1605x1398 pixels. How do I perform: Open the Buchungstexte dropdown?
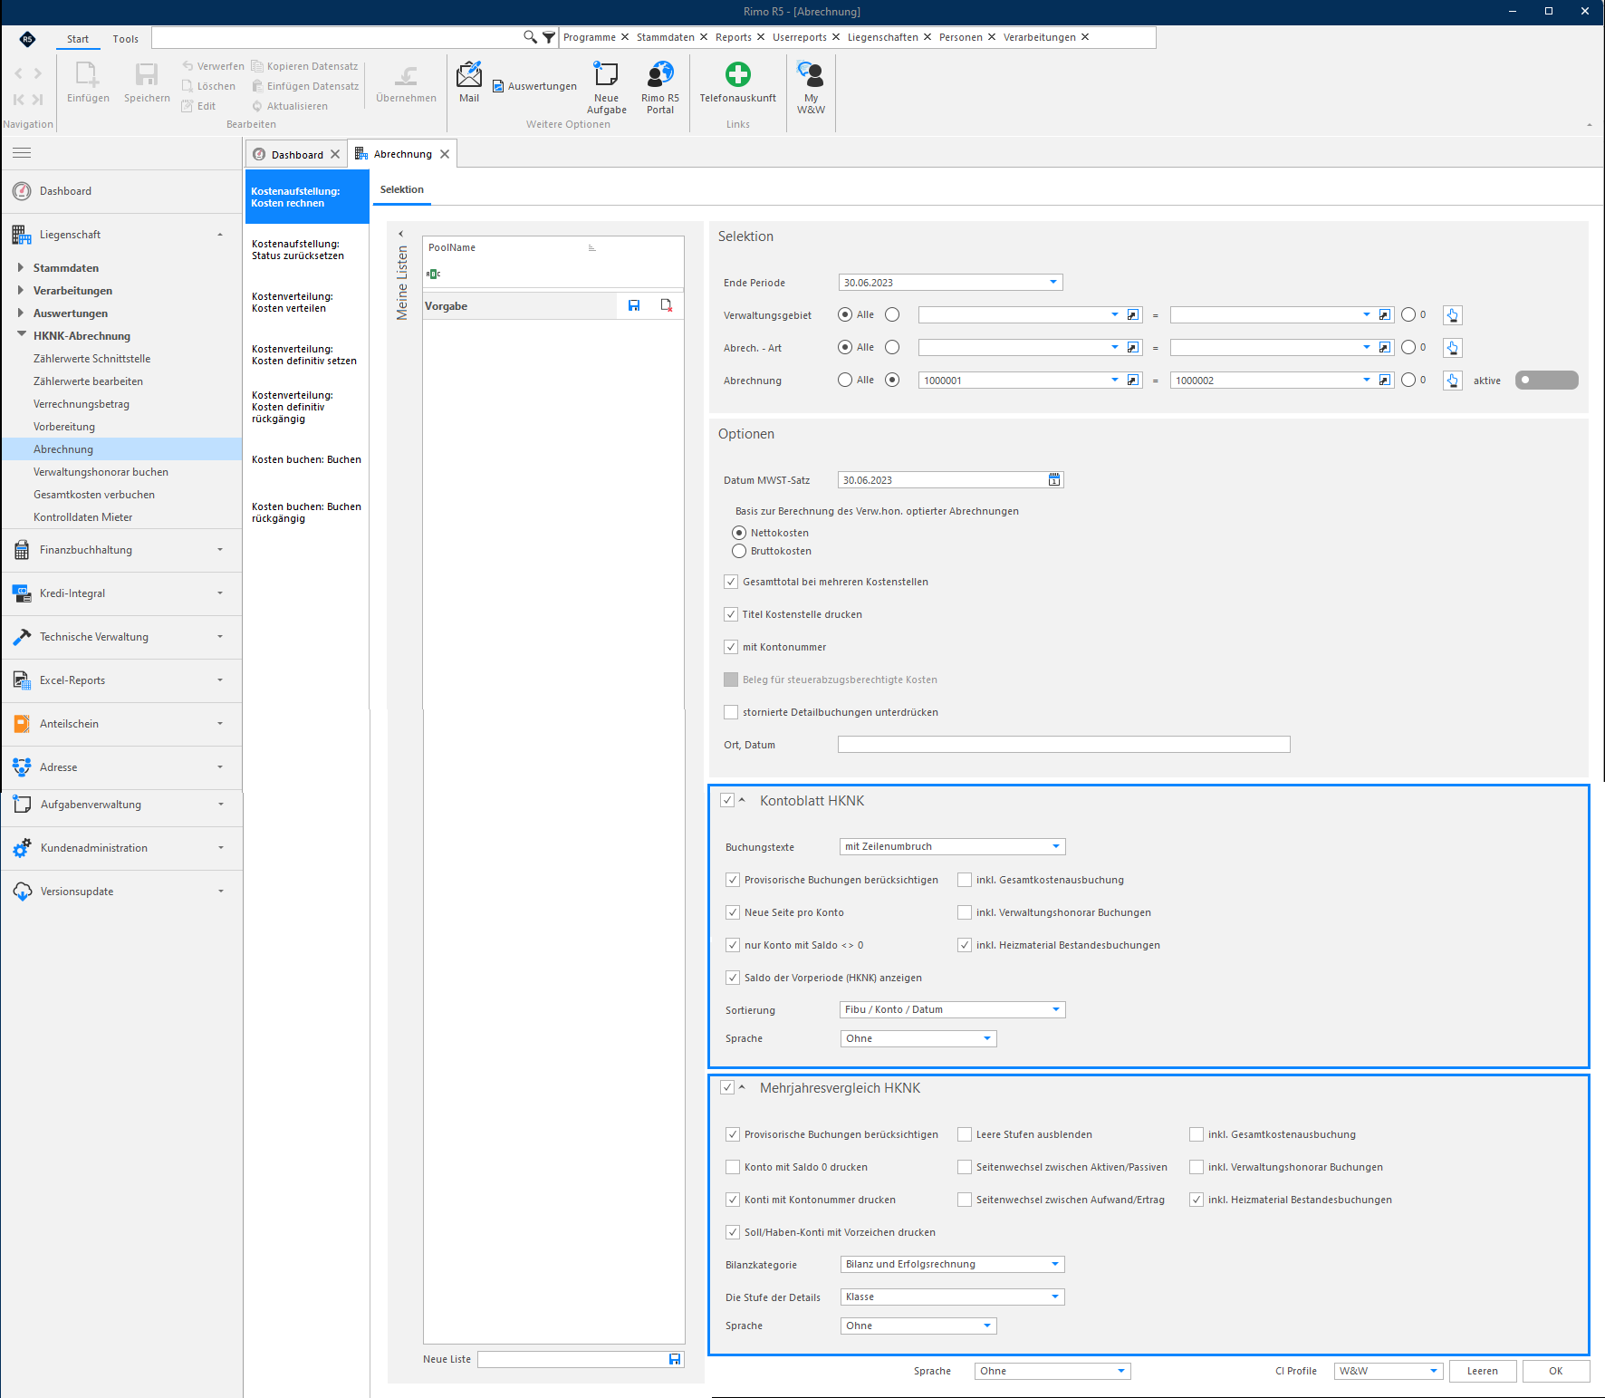pos(1056,846)
